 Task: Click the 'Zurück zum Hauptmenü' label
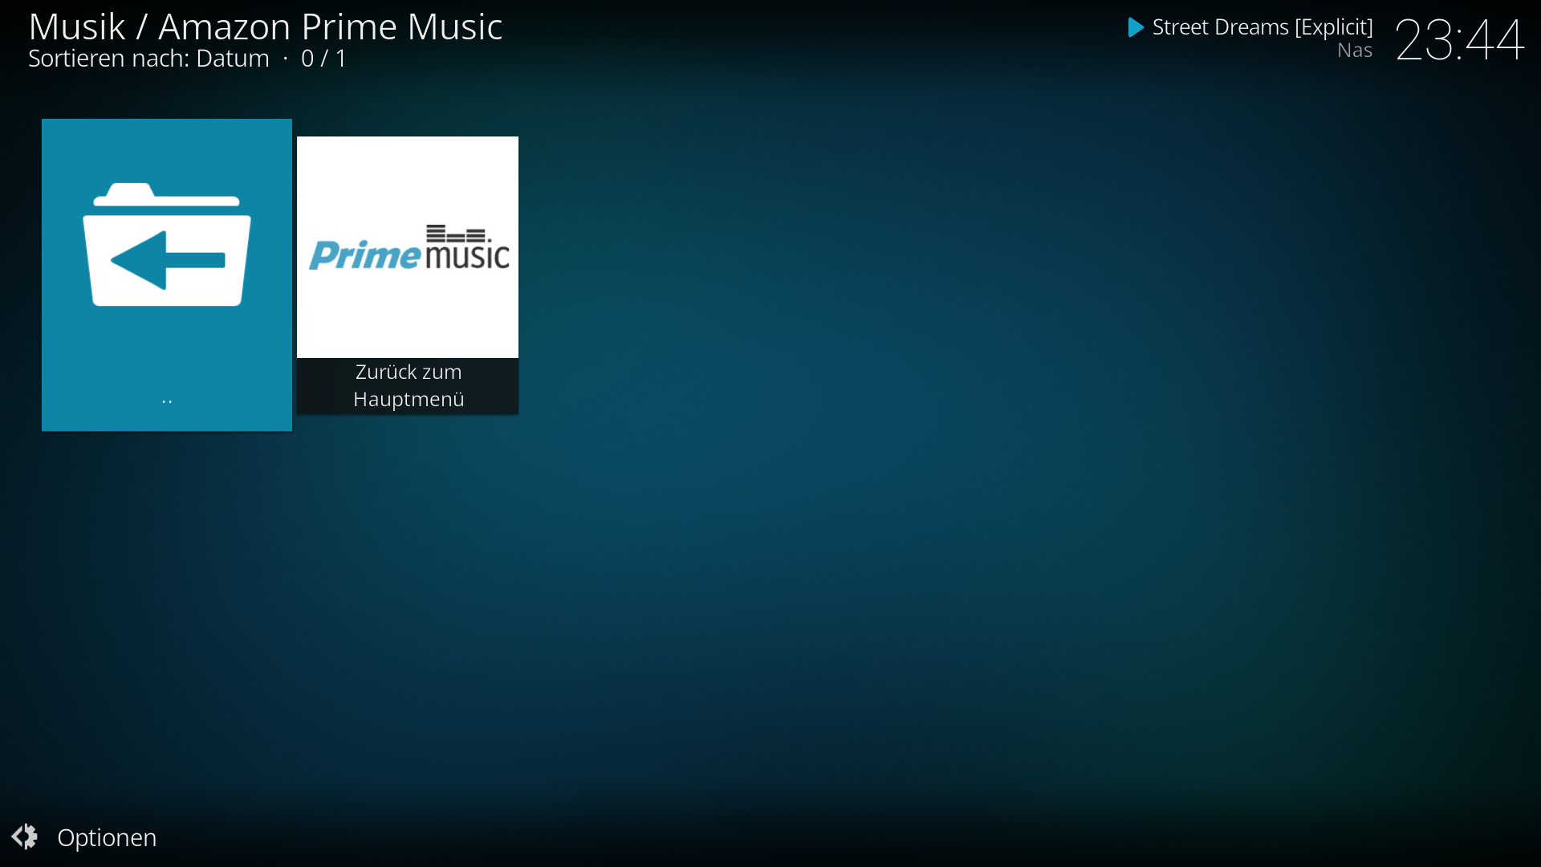click(409, 385)
